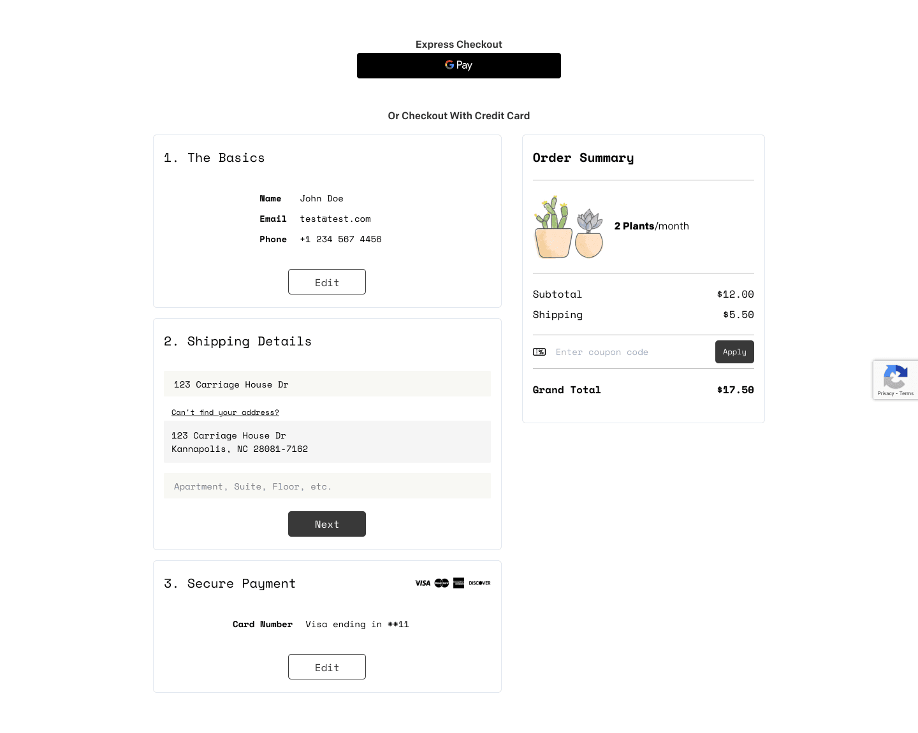The image size is (918, 733).
Task: Click the Mastercard logo
Action: (442, 583)
